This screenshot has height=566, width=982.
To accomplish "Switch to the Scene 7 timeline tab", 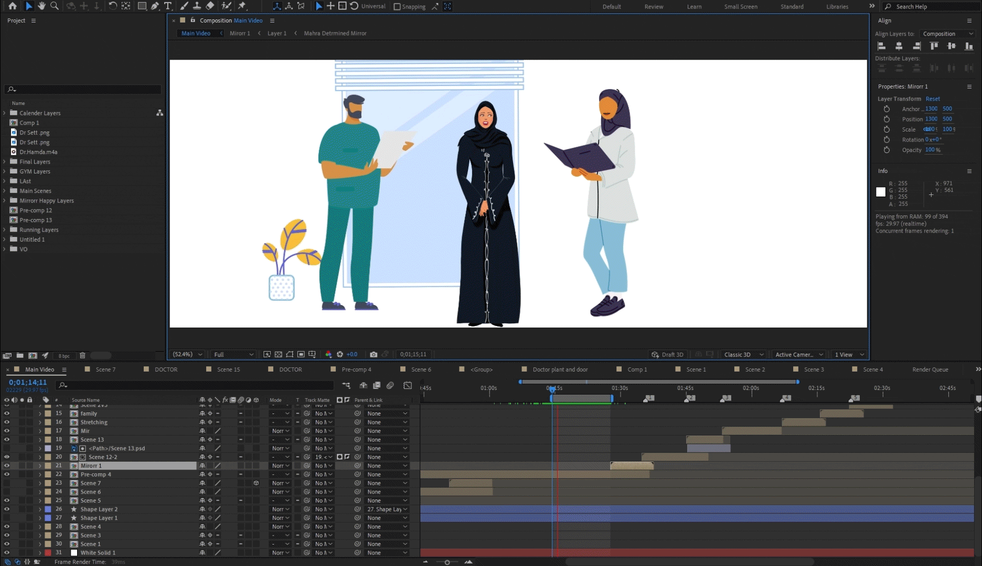I will [105, 369].
